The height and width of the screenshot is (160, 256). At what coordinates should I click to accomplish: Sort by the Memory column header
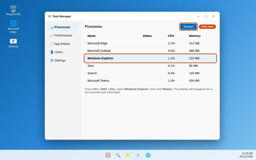194,36
